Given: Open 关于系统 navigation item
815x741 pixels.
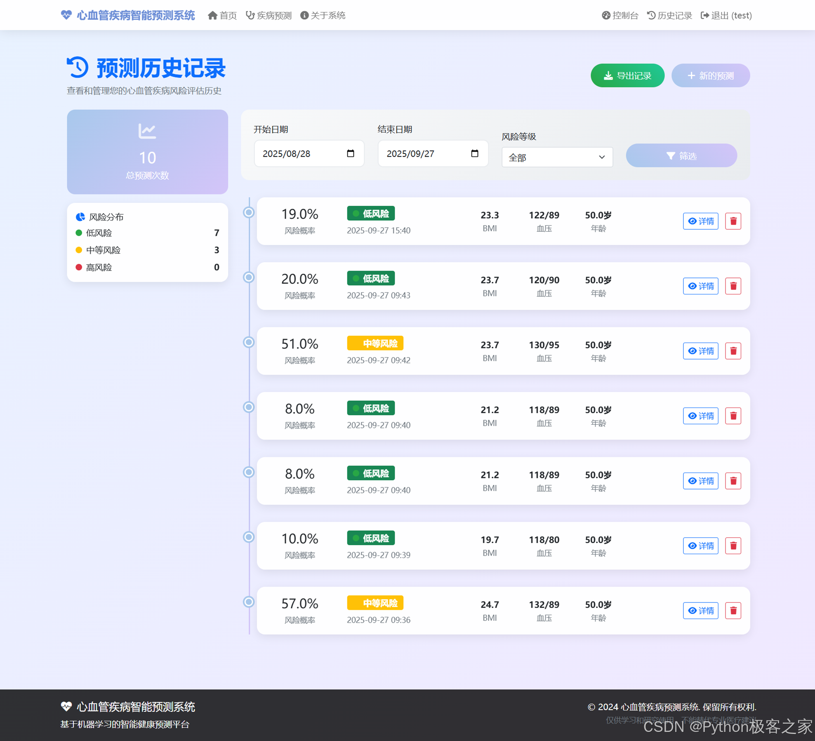Looking at the screenshot, I should pyautogui.click(x=323, y=15).
